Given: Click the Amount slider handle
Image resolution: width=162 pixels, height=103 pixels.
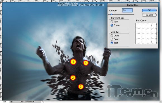Looking at the screenshot, I should tap(111, 14).
